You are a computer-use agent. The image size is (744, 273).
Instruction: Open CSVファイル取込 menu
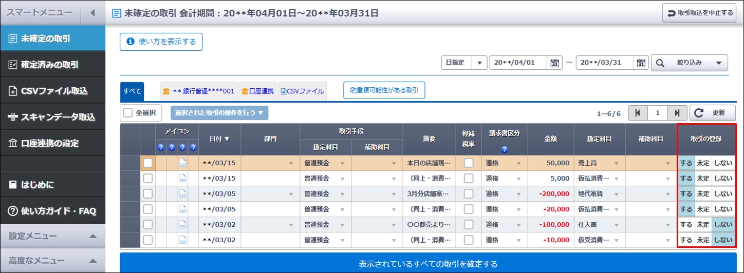[52, 91]
